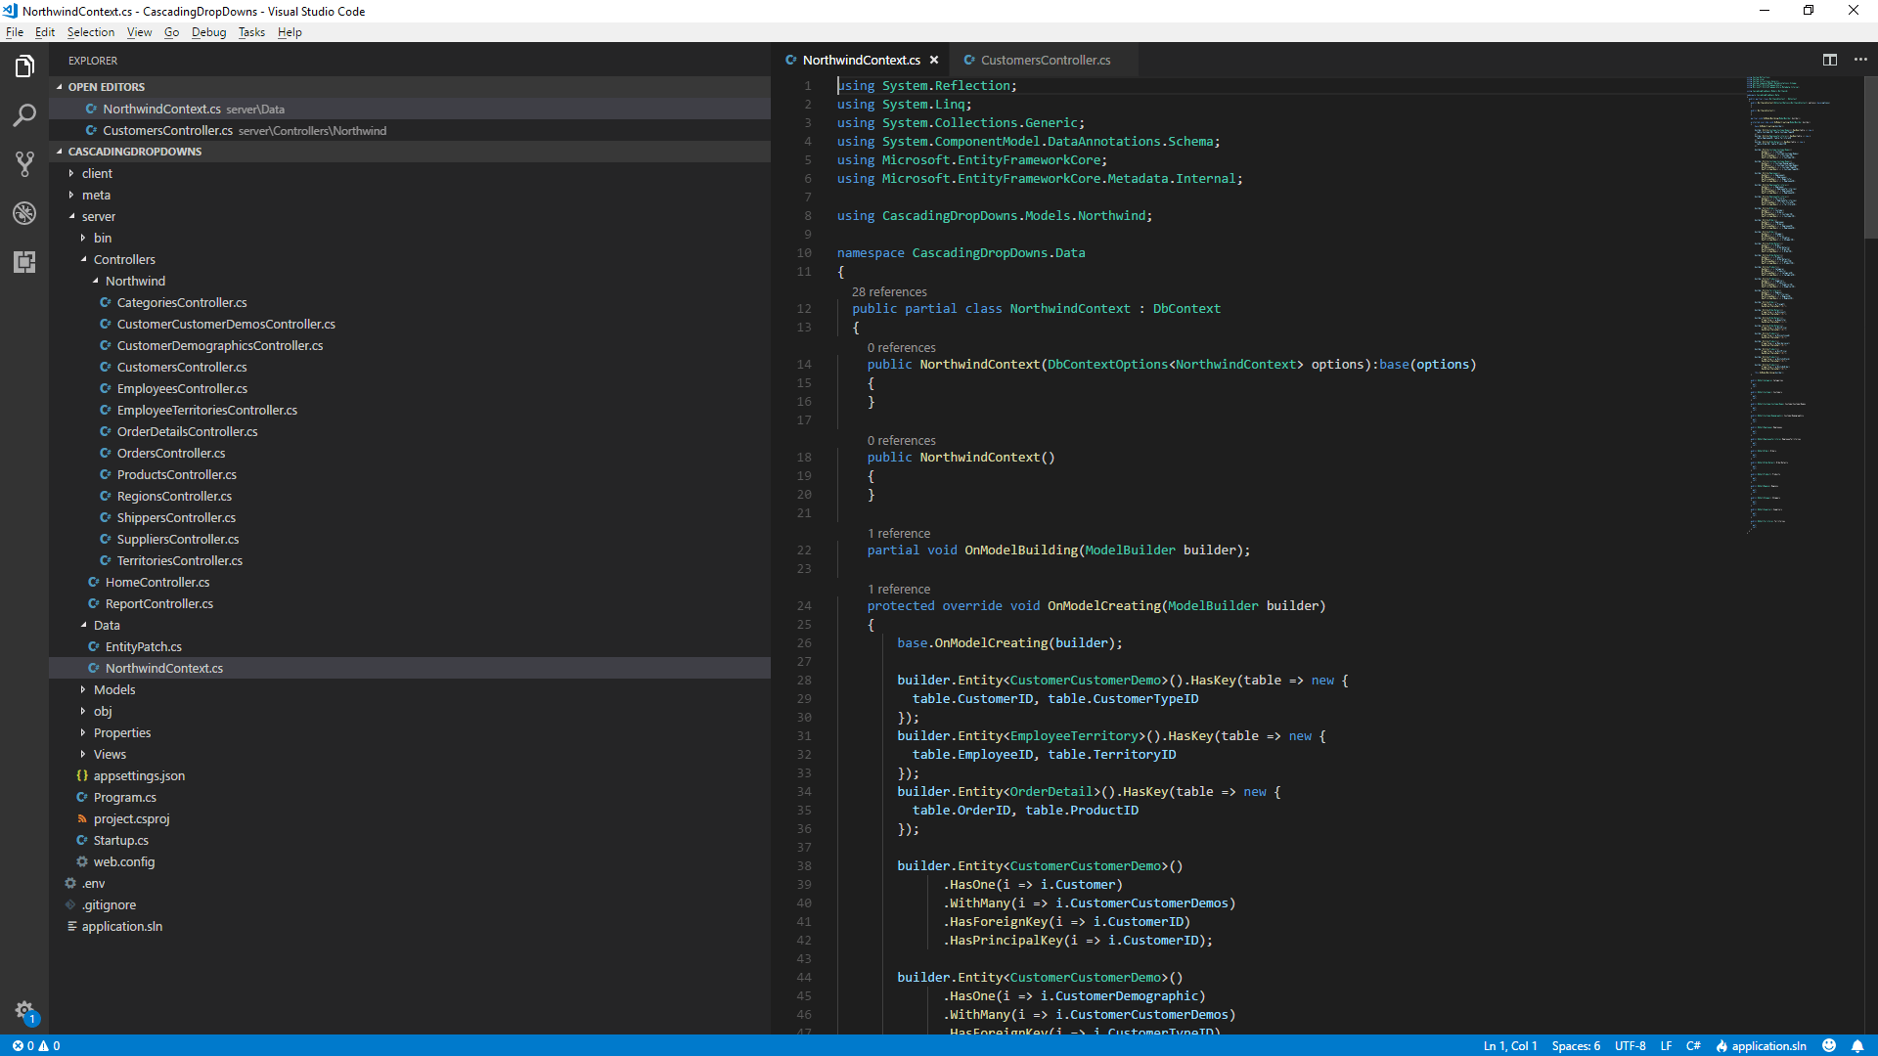Expand the client folder

pos(71,174)
